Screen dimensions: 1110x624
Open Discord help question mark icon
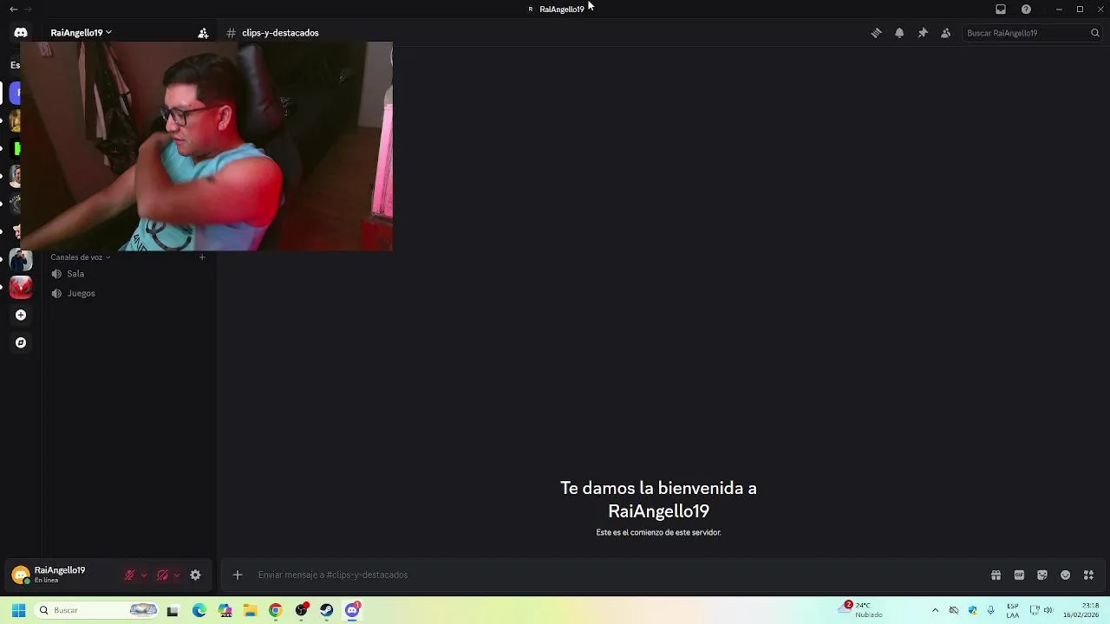point(1026,9)
